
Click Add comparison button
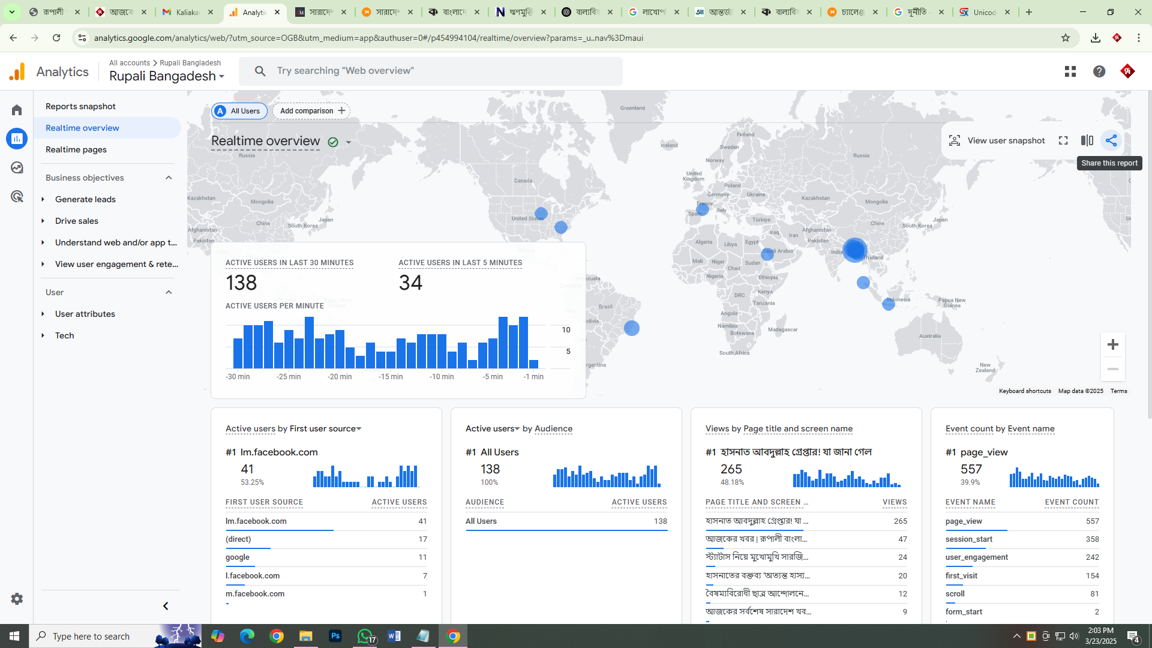point(312,111)
